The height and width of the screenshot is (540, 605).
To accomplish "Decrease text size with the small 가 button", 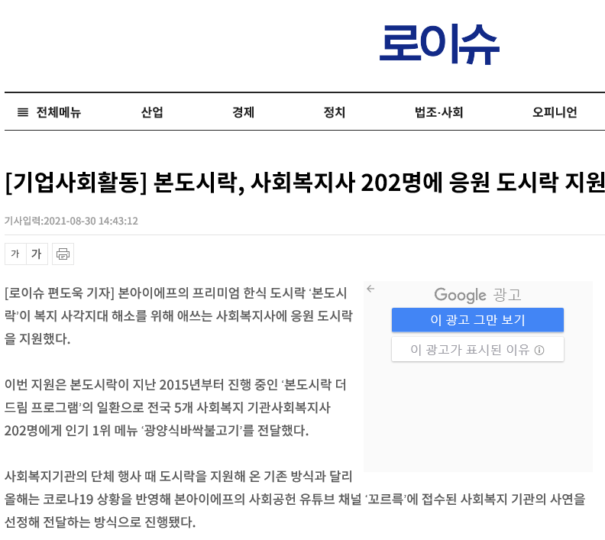I will (15, 254).
